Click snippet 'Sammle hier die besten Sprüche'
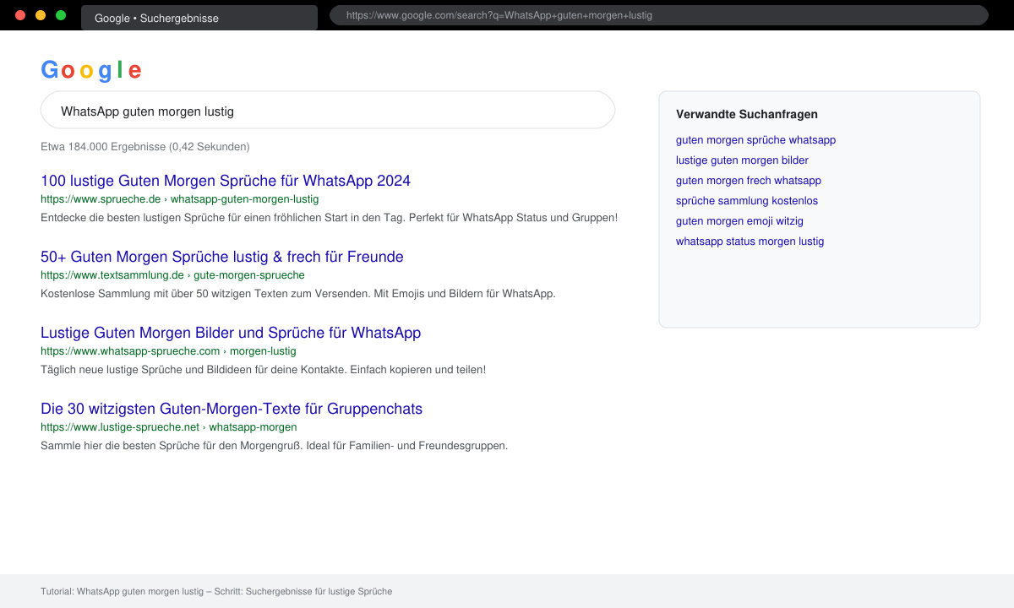Viewport: 1014px width, 608px height. point(274,446)
